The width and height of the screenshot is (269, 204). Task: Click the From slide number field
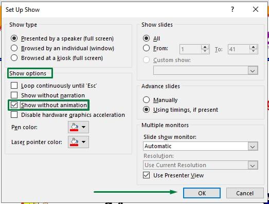(x=190, y=49)
